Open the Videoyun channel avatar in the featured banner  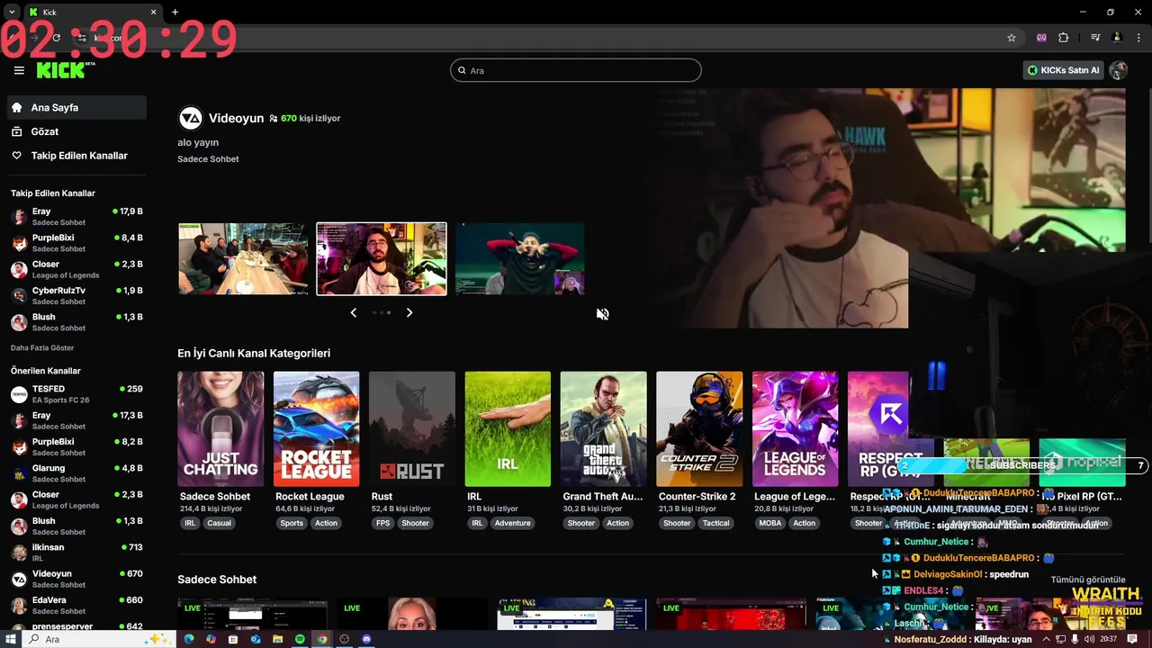tap(191, 118)
